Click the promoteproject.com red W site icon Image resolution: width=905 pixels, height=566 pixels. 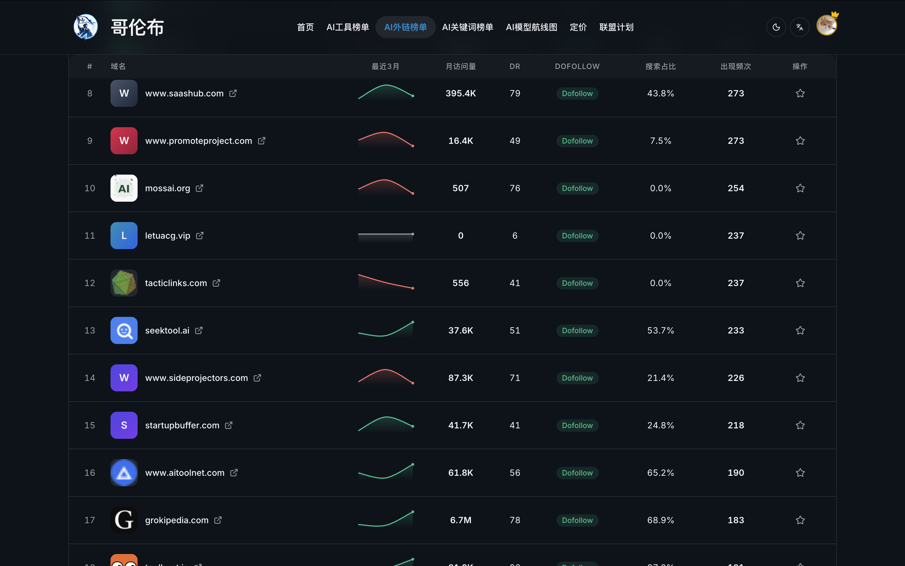[124, 141]
